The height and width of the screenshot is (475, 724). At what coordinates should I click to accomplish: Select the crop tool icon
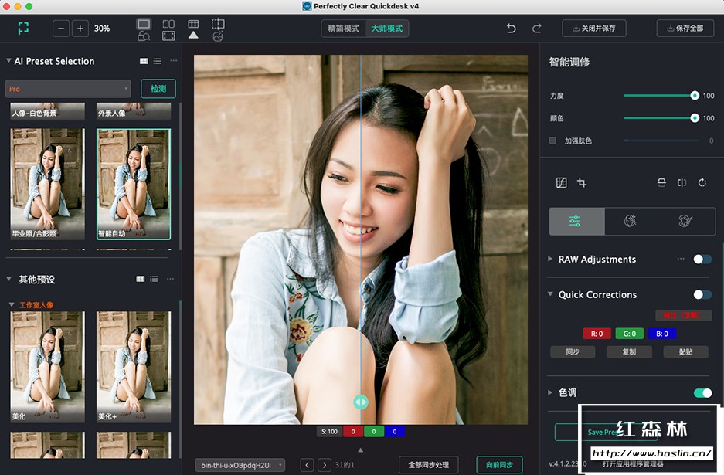click(583, 182)
